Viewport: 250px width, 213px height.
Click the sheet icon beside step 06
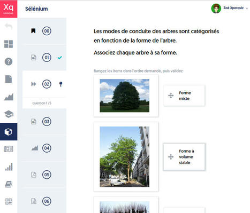click(34, 201)
